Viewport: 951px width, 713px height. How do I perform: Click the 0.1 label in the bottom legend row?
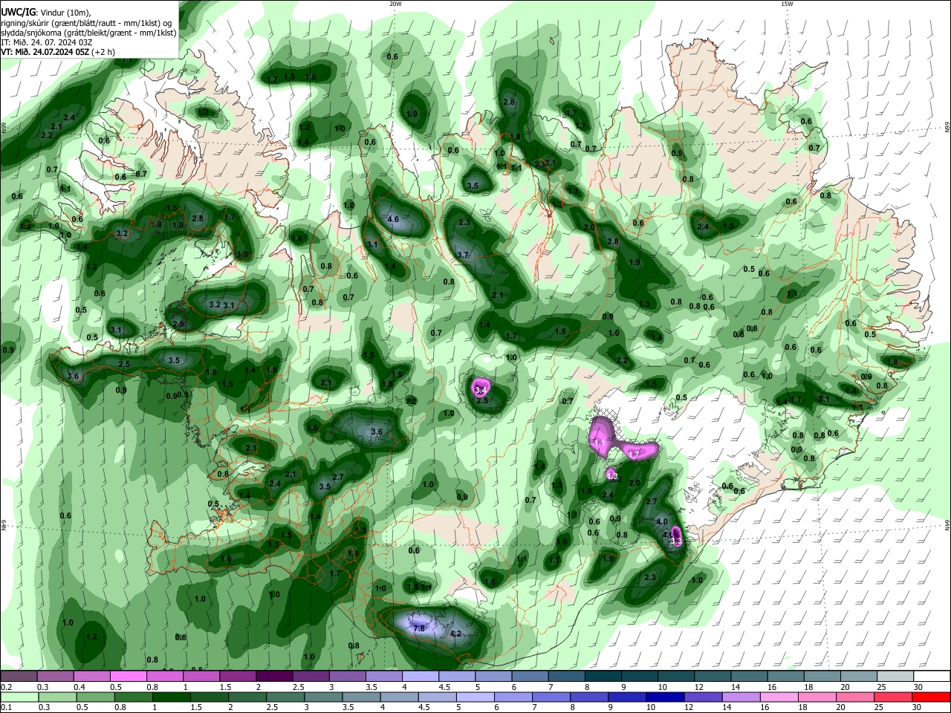[7, 708]
